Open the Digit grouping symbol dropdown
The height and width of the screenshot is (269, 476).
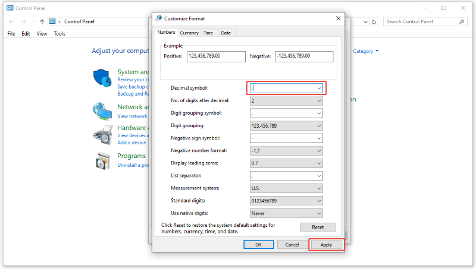click(319, 113)
